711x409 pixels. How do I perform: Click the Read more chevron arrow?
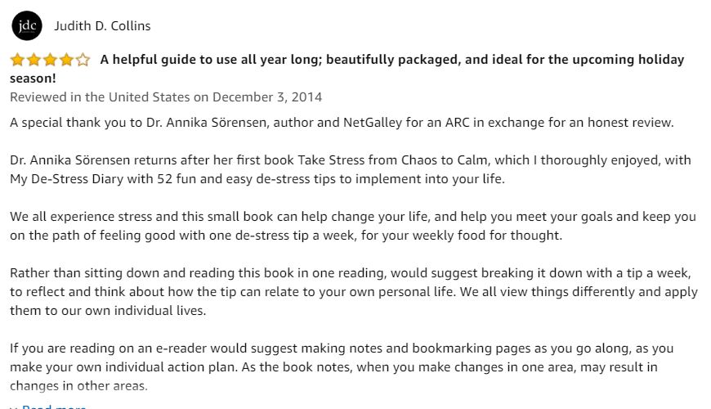[14, 407]
